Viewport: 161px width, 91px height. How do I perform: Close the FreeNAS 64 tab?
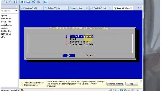[x=131, y=8]
